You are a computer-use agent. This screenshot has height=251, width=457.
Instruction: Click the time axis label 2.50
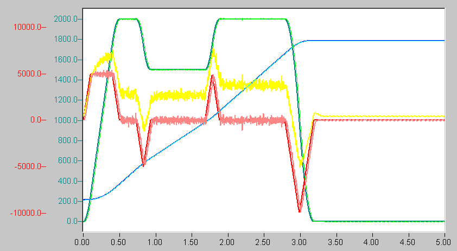(263, 242)
